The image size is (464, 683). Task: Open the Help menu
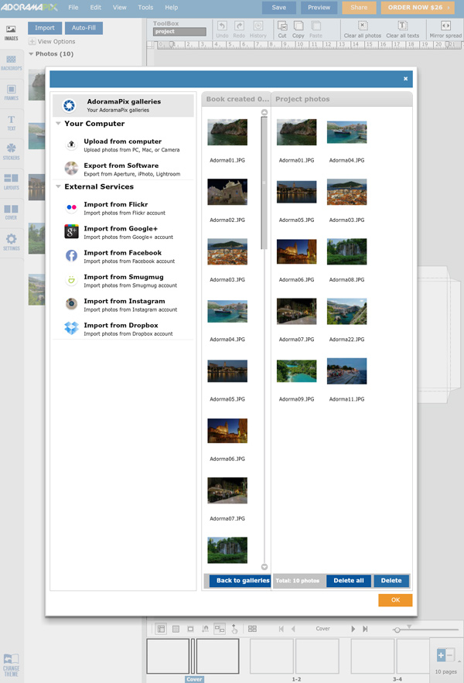click(x=171, y=8)
